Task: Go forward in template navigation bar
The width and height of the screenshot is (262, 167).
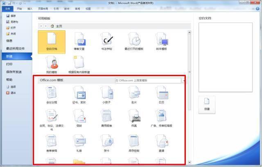Action: pyautogui.click(x=45, y=26)
